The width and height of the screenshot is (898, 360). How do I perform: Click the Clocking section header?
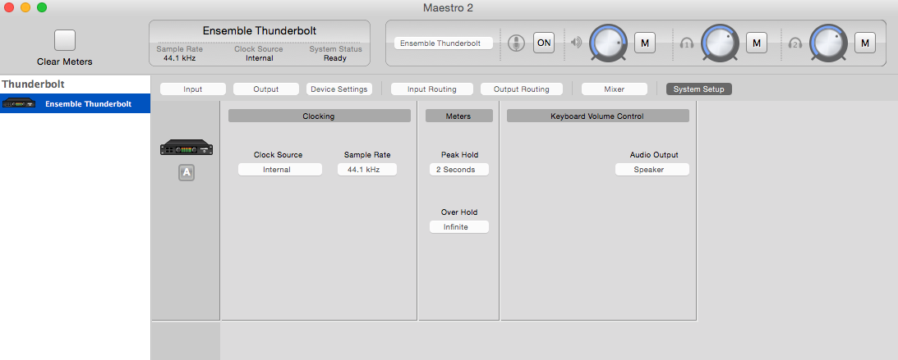click(x=320, y=116)
